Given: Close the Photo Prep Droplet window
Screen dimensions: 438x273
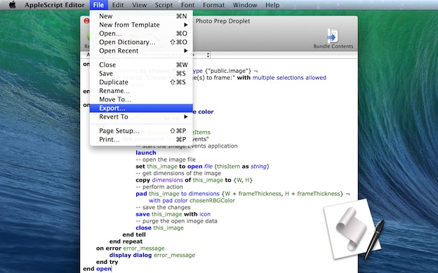Looking at the screenshot, I should pyautogui.click(x=86, y=21).
